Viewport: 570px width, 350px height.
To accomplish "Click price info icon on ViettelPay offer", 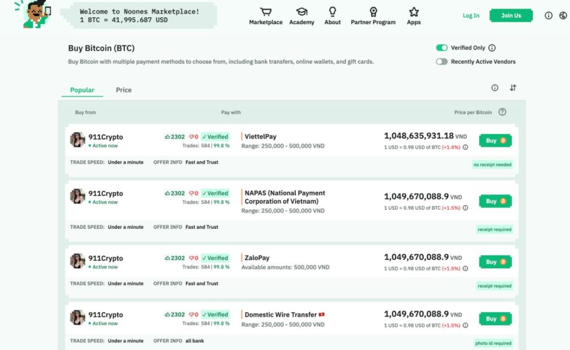I will pyautogui.click(x=465, y=147).
